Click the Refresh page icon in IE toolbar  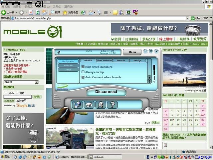[x=38, y=13]
